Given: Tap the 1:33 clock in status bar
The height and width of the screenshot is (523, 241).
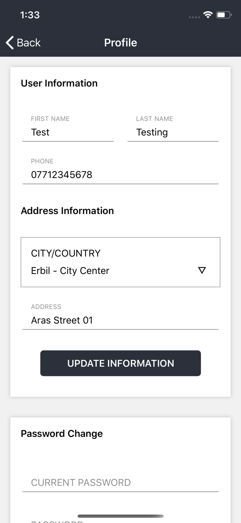Looking at the screenshot, I should (x=30, y=15).
